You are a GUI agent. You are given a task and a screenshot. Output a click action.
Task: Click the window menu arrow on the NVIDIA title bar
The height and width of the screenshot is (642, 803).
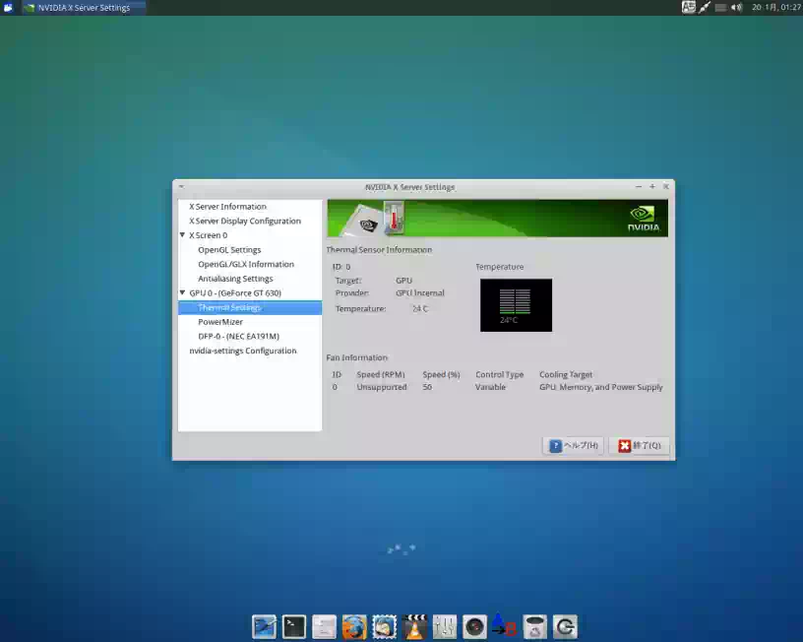[181, 187]
